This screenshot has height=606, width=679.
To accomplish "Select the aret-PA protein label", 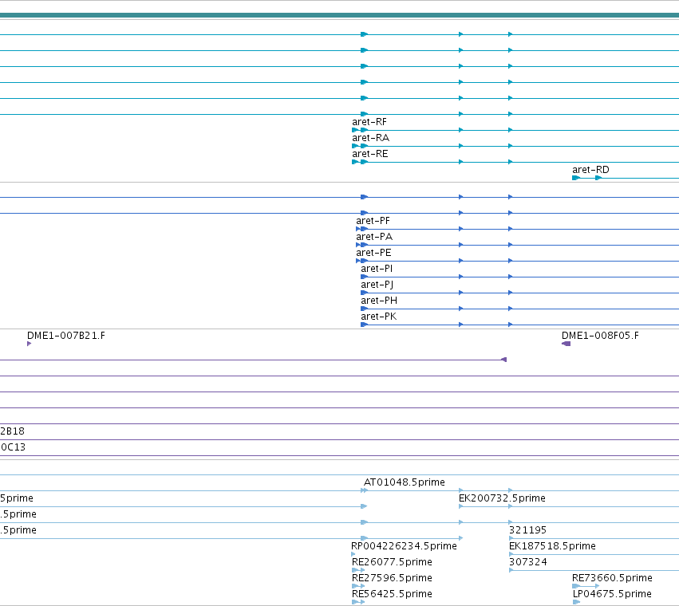I will coord(374,237).
